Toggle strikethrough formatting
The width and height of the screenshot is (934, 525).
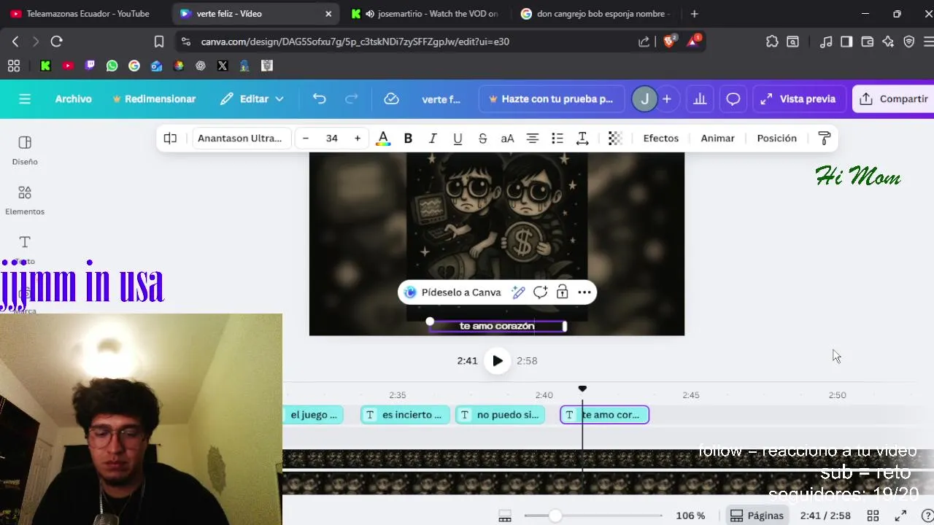pyautogui.click(x=482, y=138)
